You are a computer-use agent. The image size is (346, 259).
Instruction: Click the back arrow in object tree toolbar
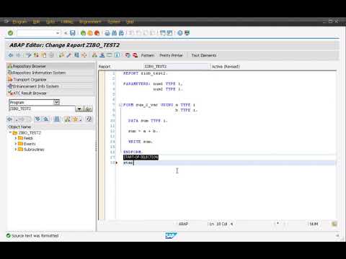(10, 119)
